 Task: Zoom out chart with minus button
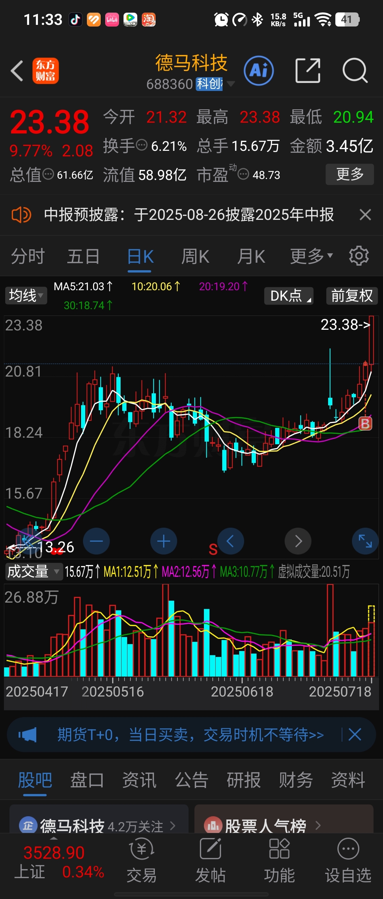[96, 541]
